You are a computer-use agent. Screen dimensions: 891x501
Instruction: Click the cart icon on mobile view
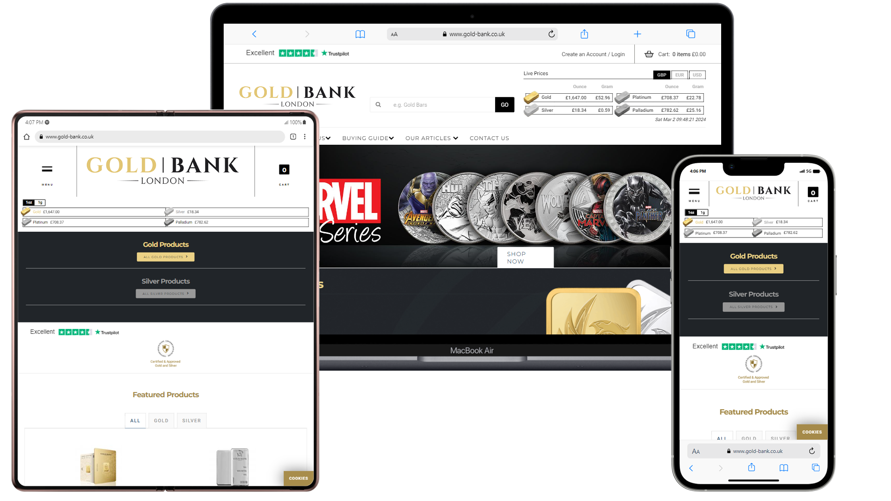813,192
